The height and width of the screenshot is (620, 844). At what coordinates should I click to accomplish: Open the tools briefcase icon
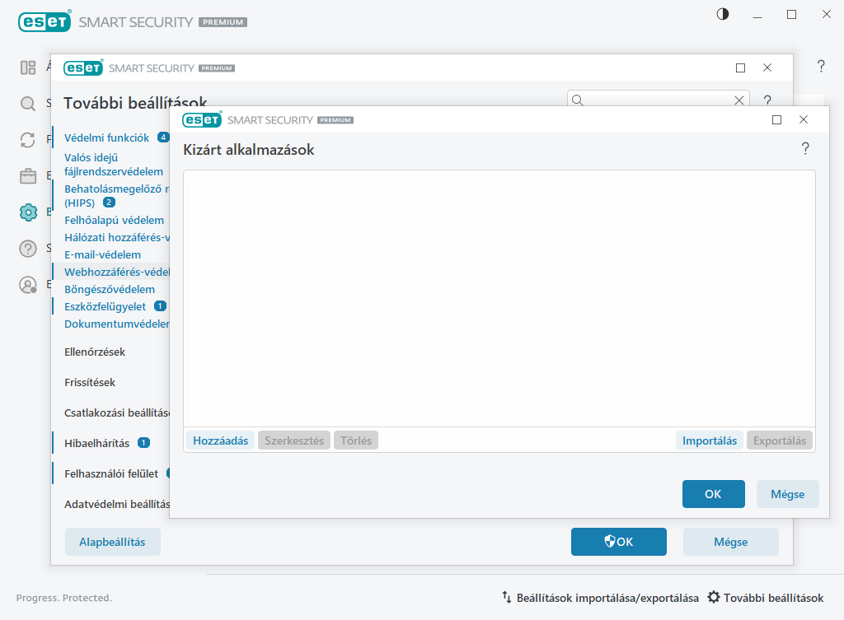point(28,176)
